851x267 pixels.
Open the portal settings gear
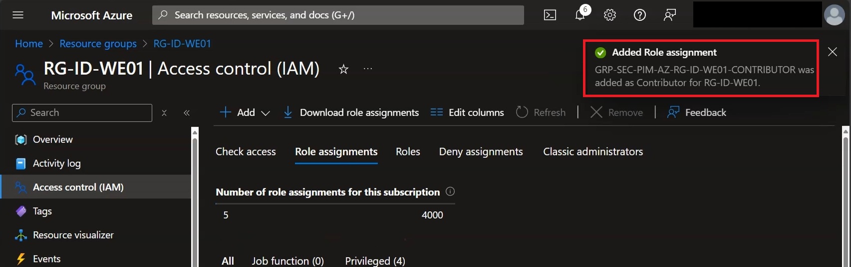point(609,15)
